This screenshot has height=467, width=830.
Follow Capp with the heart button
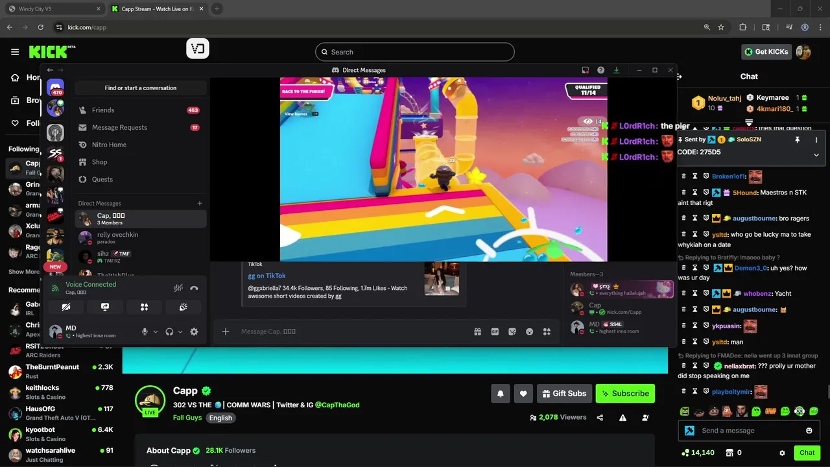click(x=523, y=393)
